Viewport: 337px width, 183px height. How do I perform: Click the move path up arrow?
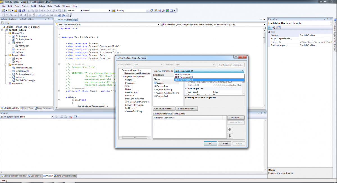coord(230,130)
